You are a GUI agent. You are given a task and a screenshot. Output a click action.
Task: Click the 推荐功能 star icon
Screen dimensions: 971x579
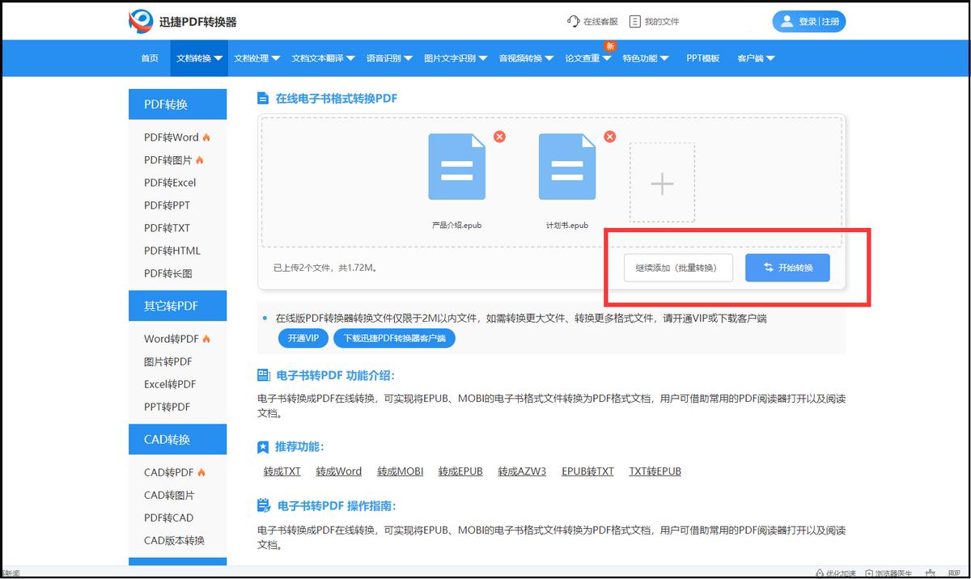click(263, 446)
